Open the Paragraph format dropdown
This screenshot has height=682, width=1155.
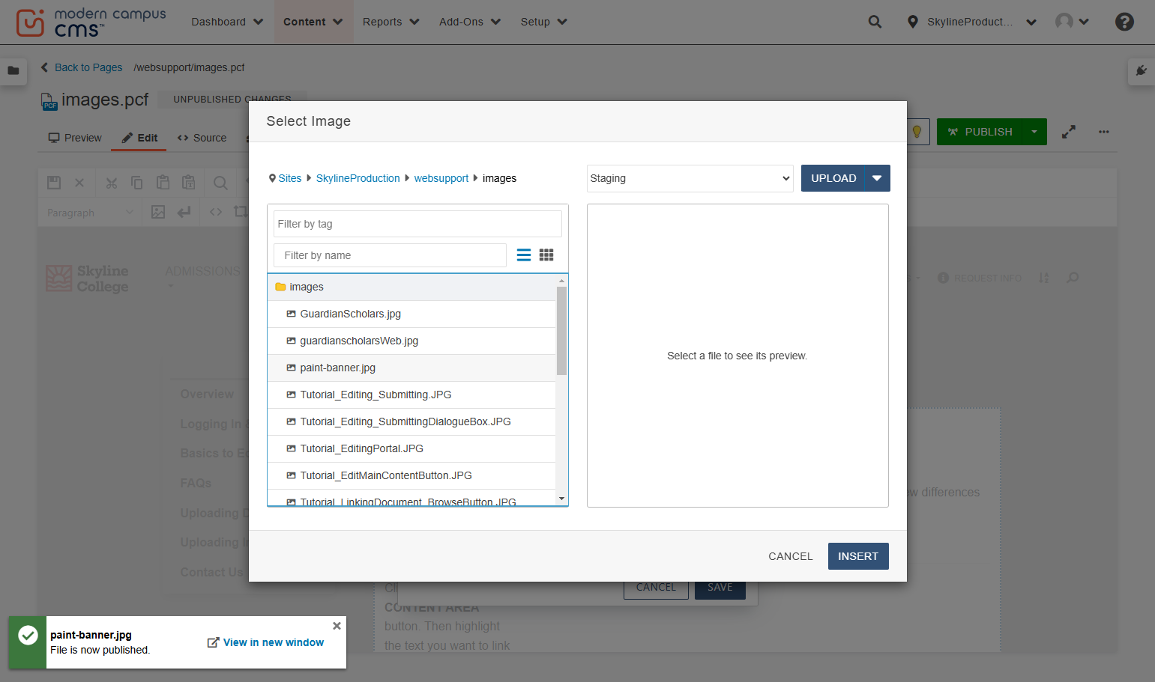click(90, 213)
